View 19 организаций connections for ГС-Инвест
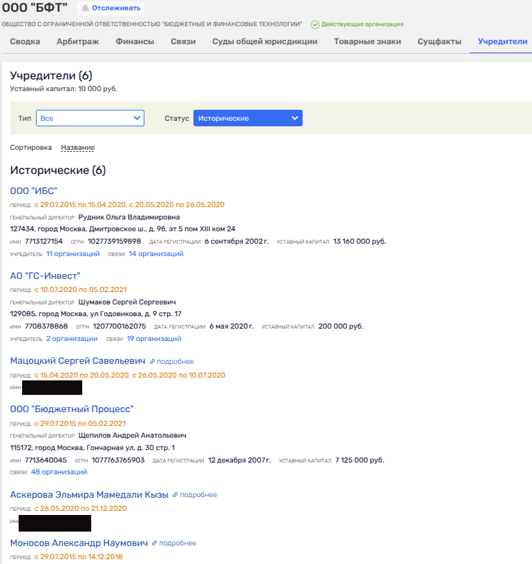532x564 pixels. 153,339
